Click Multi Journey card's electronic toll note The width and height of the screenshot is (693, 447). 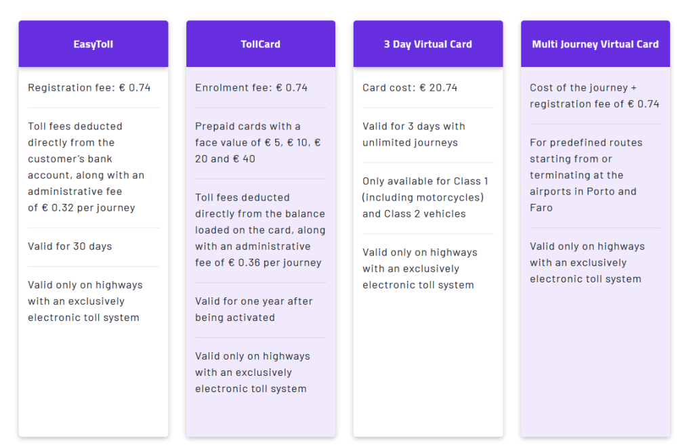tap(587, 263)
